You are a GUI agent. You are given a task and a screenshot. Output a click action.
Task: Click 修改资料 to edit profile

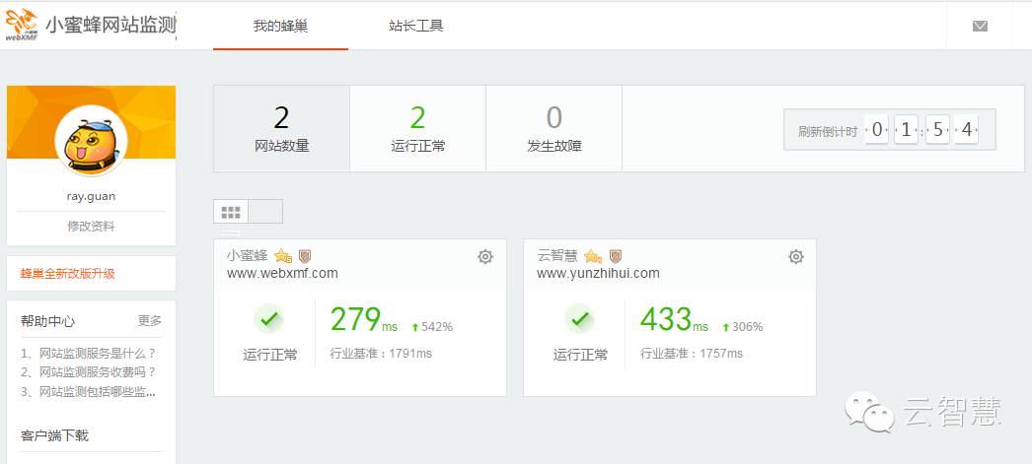[91, 226]
